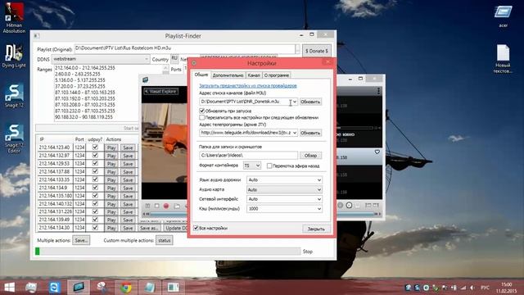The width and height of the screenshot is (524, 295).
Task: Launch Snagit 12 Editor desktop icon
Action: coord(14,138)
